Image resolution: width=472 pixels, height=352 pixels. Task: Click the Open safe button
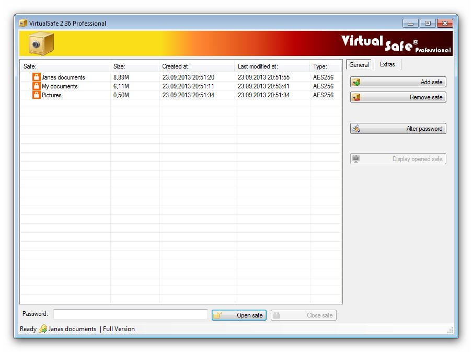point(239,315)
